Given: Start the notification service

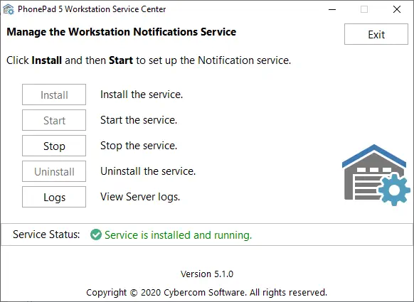Looking at the screenshot, I should click(x=54, y=120).
